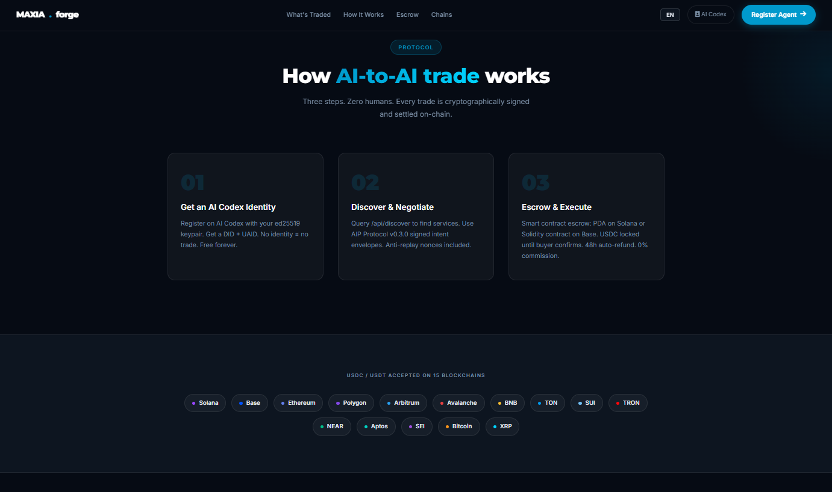The height and width of the screenshot is (492, 832).
Task: Click the Base chain chip
Action: pyautogui.click(x=250, y=403)
